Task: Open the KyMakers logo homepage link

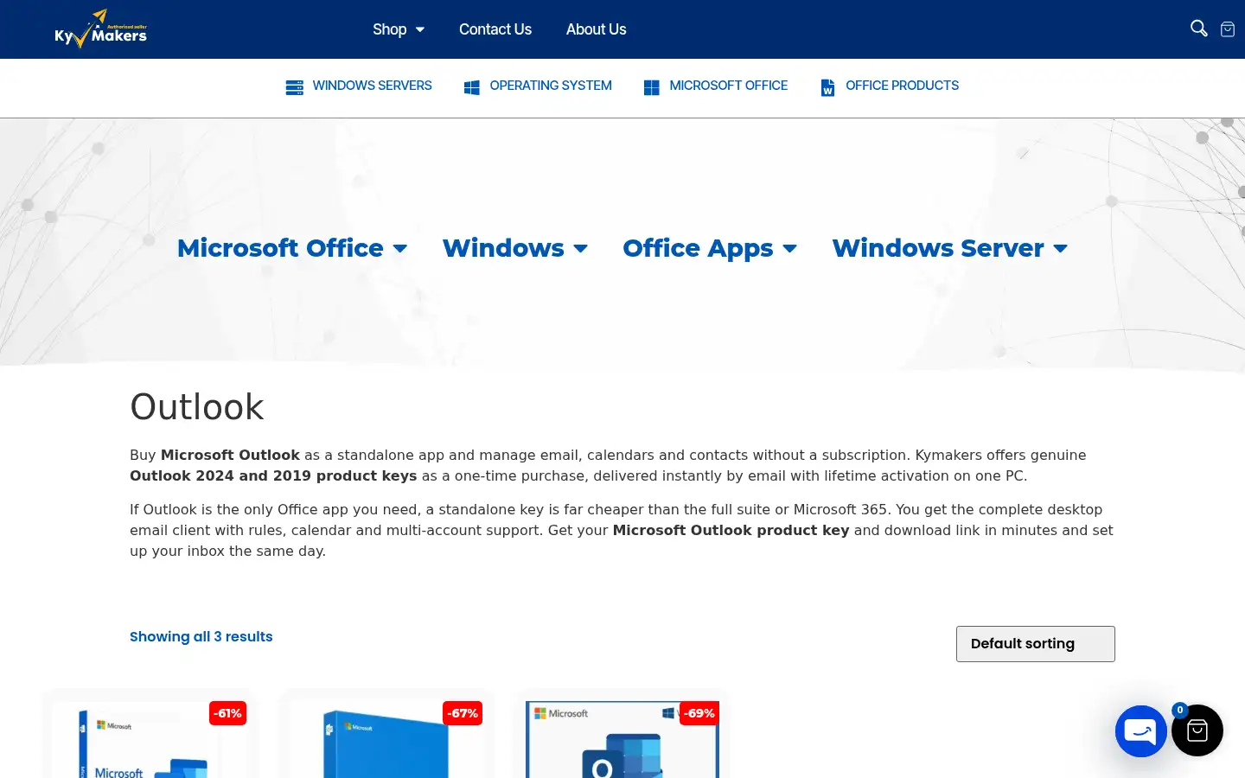Action: pyautogui.click(x=100, y=29)
